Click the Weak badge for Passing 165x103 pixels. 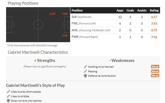155,71
